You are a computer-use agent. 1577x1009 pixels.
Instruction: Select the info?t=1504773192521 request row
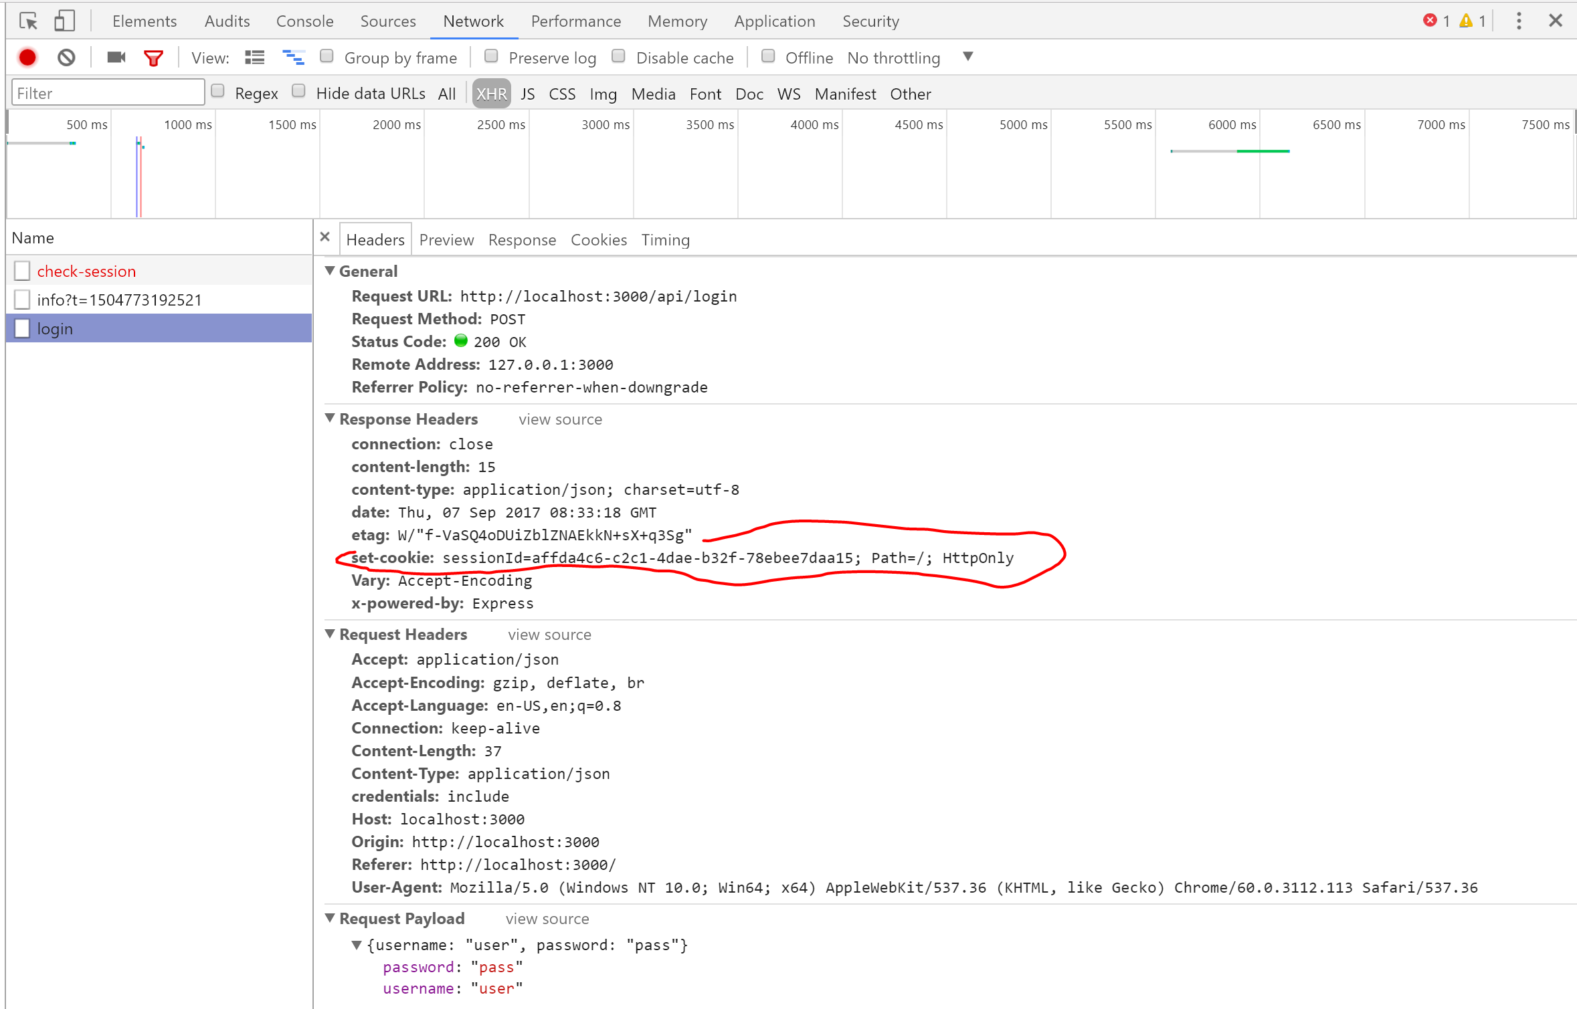click(159, 300)
